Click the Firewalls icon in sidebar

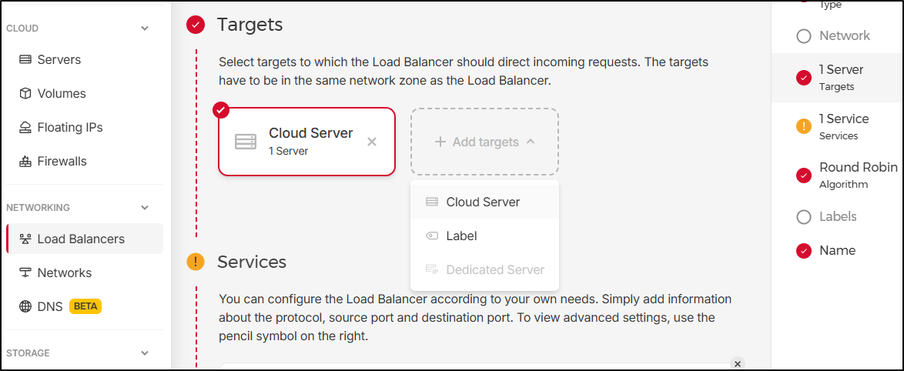[25, 162]
